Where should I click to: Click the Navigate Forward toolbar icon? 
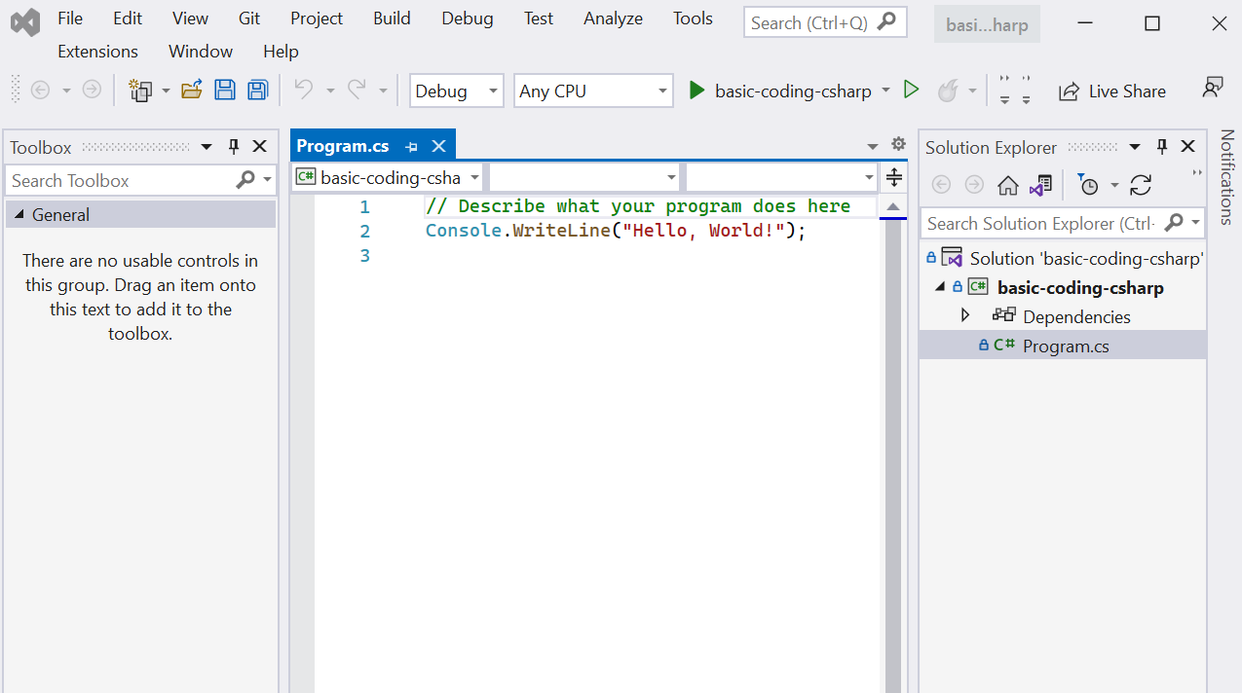click(92, 90)
